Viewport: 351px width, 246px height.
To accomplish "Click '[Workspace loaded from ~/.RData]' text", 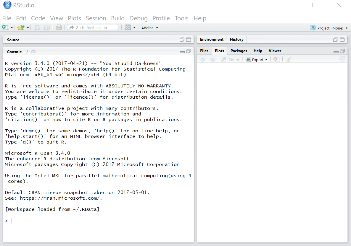I will [x=52, y=209].
